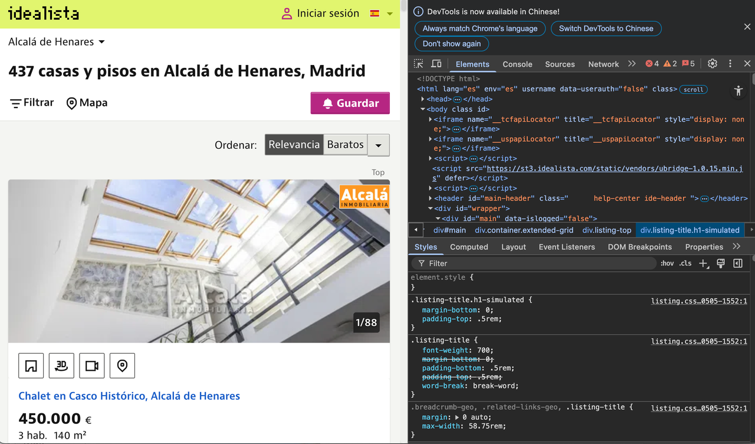Viewport: 755px width, 444px height.
Task: View the floor plan icon of the chalet listing
Action: point(31,366)
